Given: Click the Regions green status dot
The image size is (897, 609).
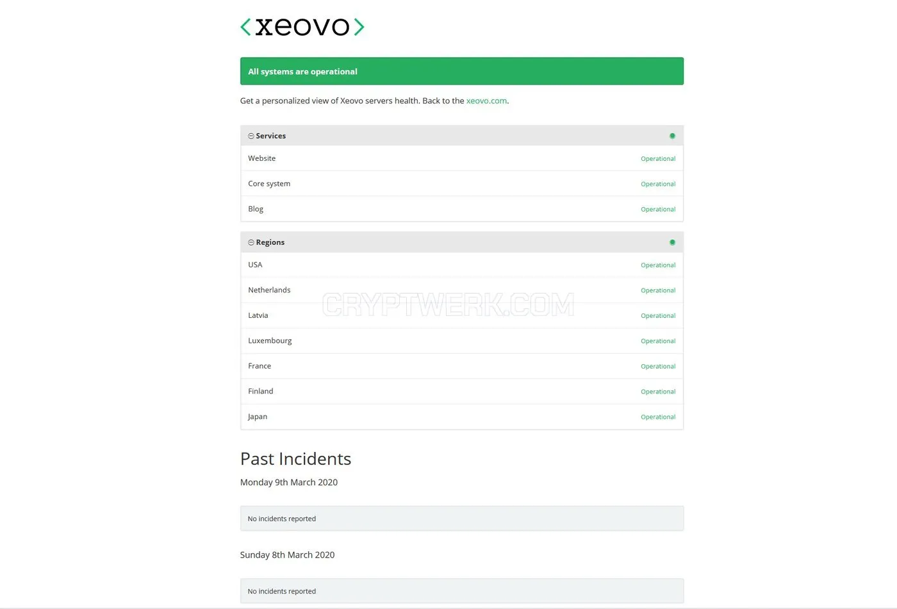Looking at the screenshot, I should 672,242.
